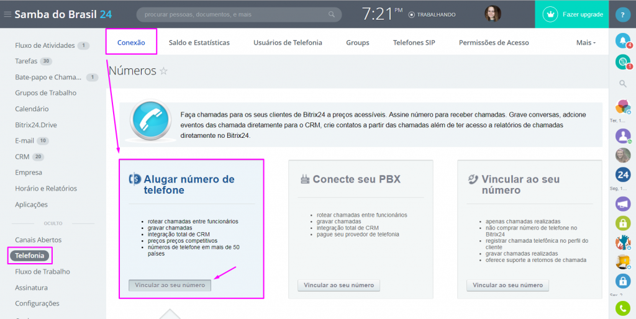636x319 pixels.
Task: Open Canais Abertos in the sidebar
Action: 38,240
